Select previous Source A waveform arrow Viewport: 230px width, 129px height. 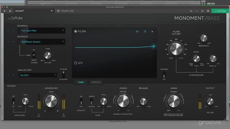(8, 30)
